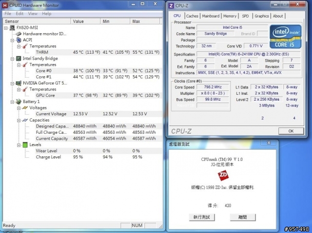Collapse the NVIDIA GeForce GT node
Image resolution: width=312 pixels, height=233 pixels.
(x=12, y=84)
